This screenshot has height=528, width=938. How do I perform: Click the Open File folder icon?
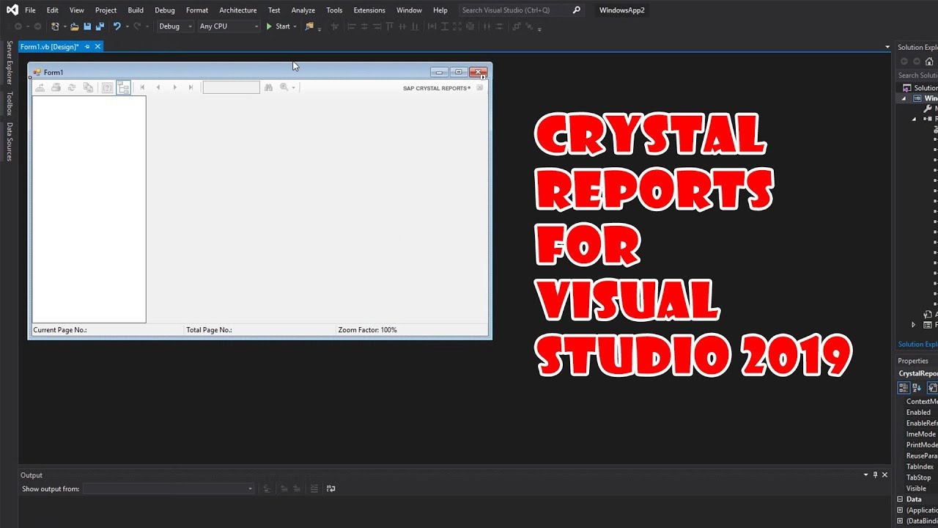tap(75, 26)
